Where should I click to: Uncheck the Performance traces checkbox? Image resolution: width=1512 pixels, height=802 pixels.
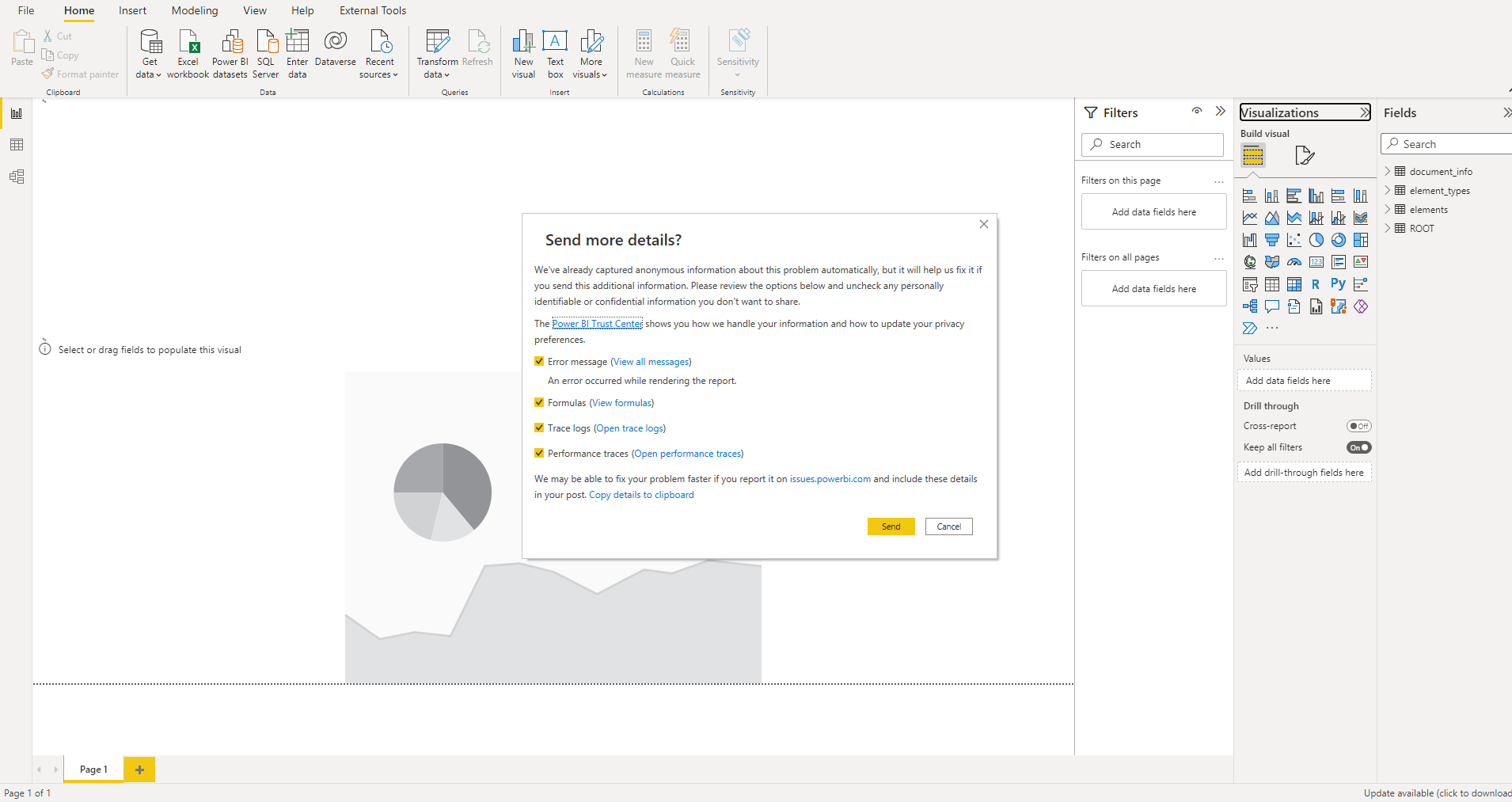coord(539,453)
